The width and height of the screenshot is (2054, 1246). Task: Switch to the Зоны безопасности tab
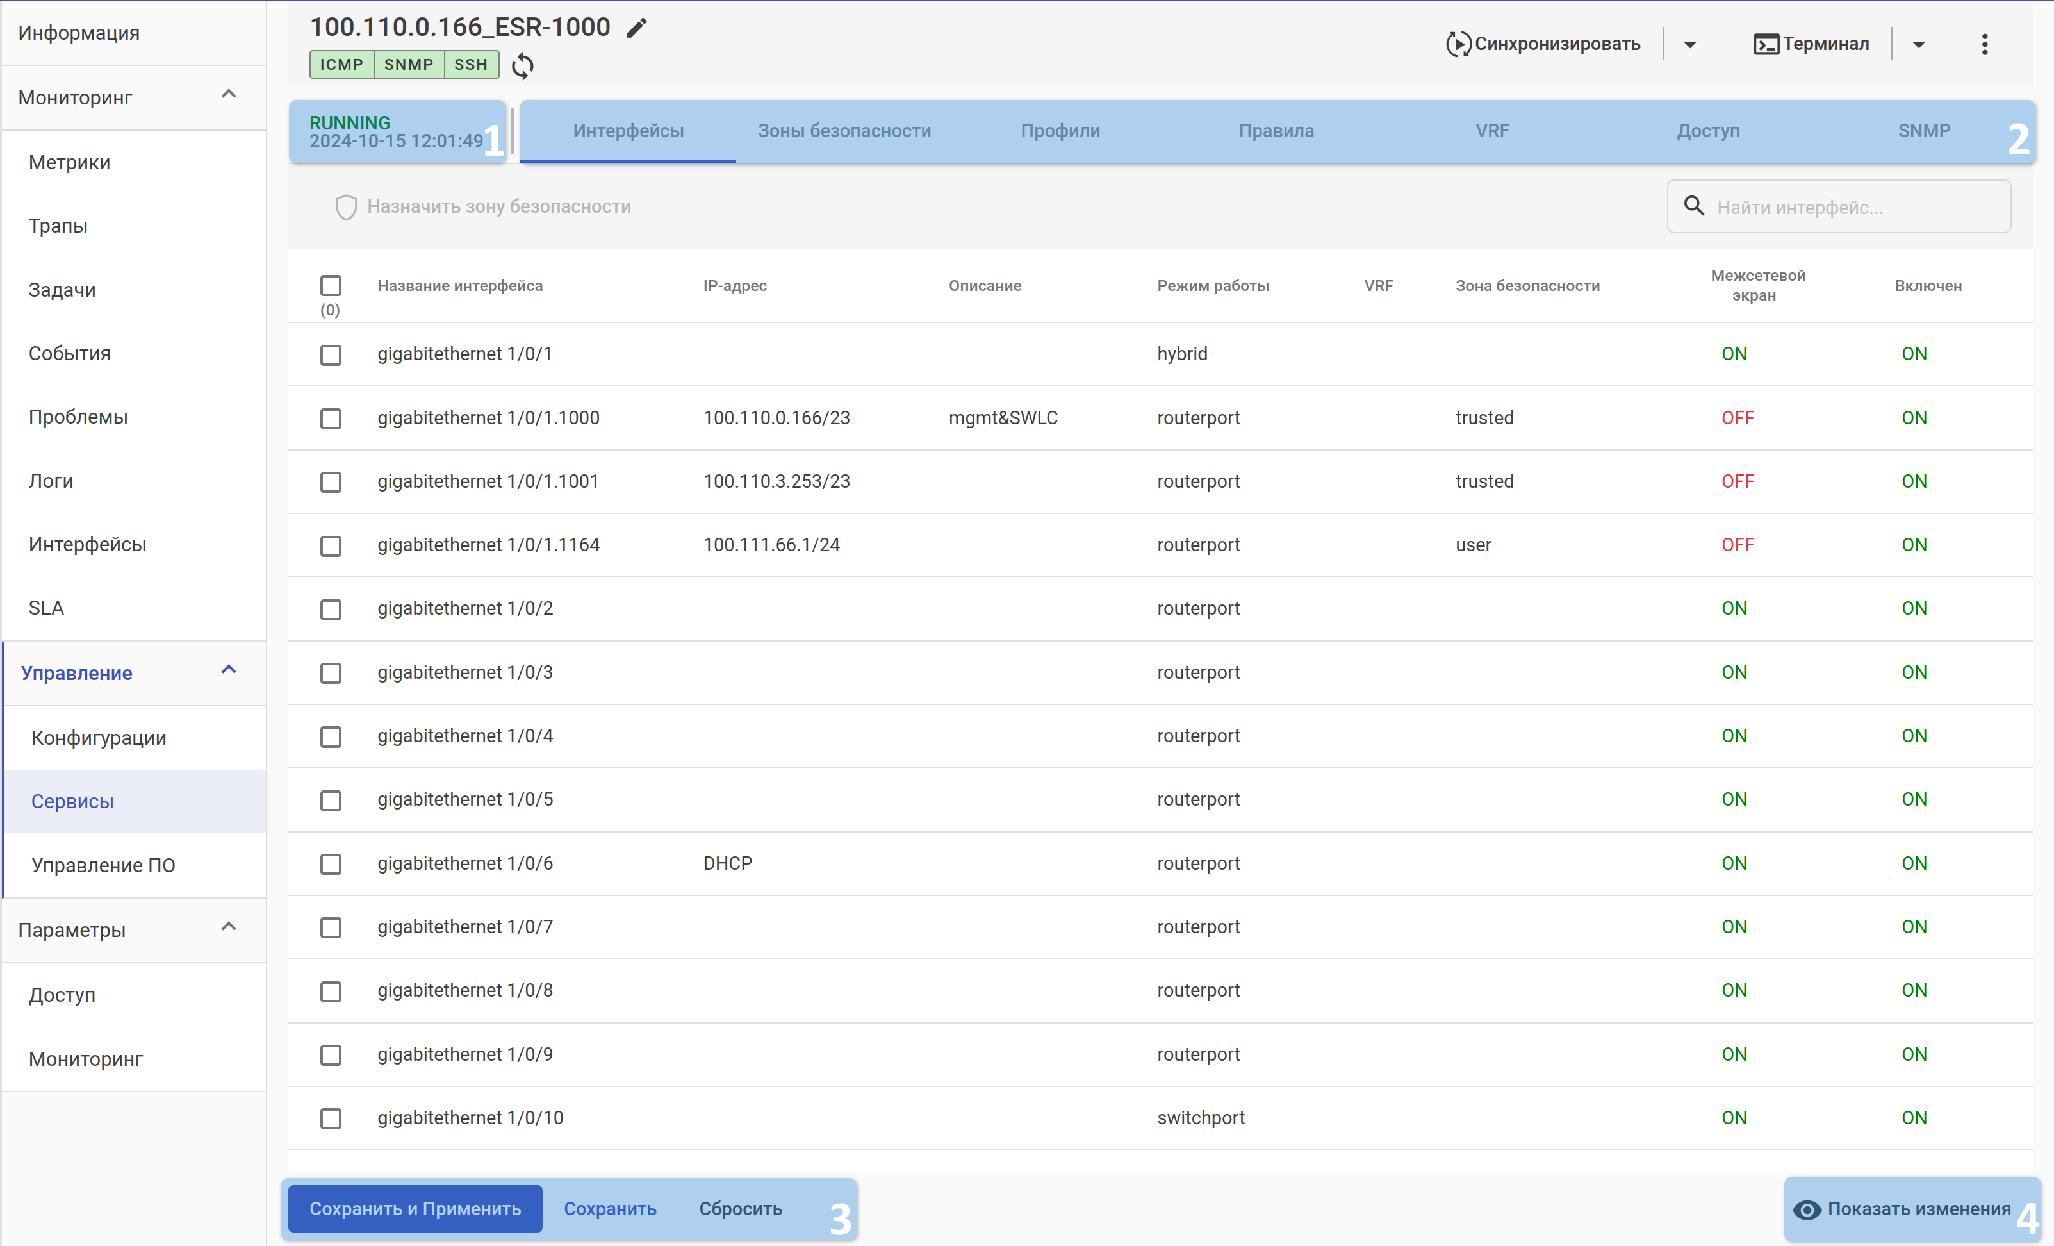[x=844, y=131]
